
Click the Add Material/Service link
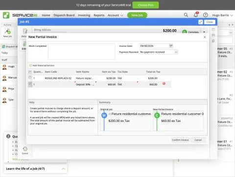(43, 65)
